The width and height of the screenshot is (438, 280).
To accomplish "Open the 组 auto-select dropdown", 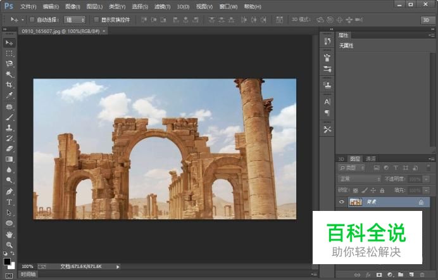I will pos(75,20).
